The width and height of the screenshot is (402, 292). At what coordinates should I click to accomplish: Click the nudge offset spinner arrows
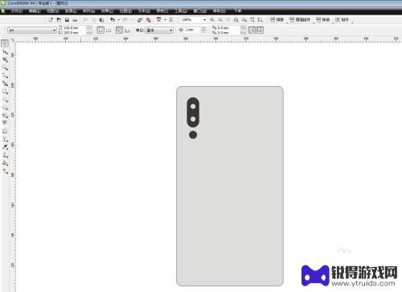[203, 30]
